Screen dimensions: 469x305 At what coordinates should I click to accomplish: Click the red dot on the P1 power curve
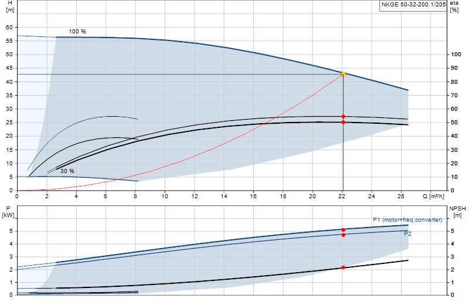point(343,230)
